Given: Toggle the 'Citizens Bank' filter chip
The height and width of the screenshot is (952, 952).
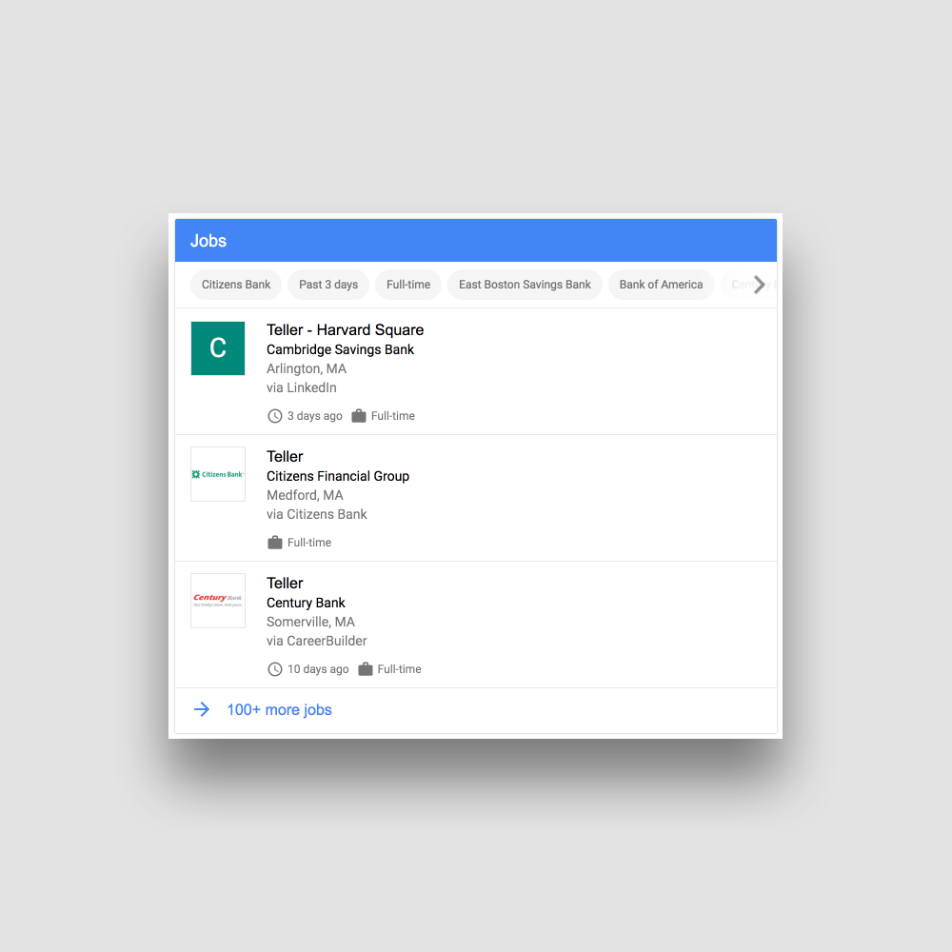Looking at the screenshot, I should 236,285.
